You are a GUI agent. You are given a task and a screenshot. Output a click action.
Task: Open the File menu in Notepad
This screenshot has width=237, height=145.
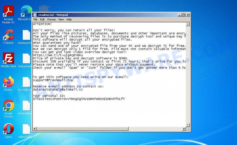click(x=35, y=19)
